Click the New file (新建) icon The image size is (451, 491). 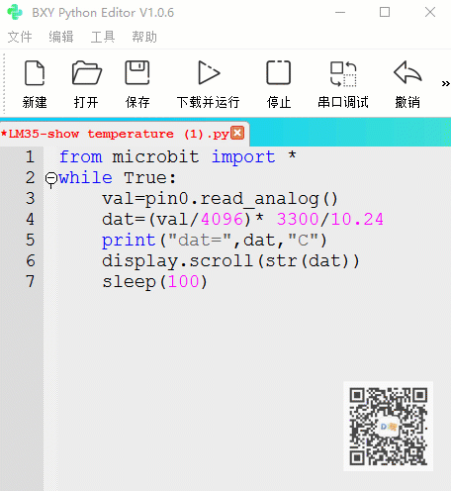click(35, 73)
